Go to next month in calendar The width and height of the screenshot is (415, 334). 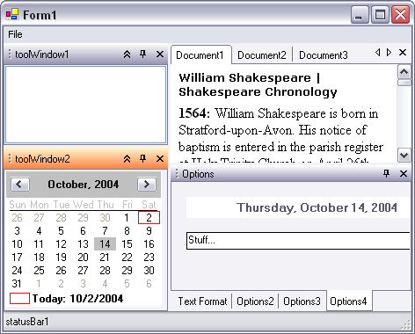pyautogui.click(x=147, y=185)
